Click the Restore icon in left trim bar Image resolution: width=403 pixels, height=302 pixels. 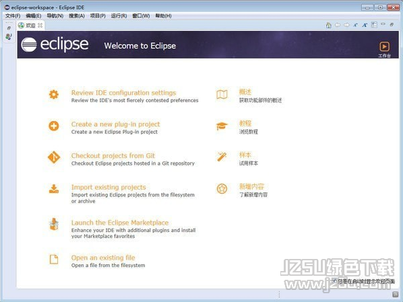tap(9, 28)
